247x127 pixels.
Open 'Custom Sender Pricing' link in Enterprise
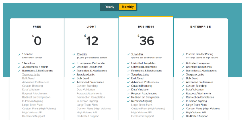pyautogui.click(x=200, y=54)
